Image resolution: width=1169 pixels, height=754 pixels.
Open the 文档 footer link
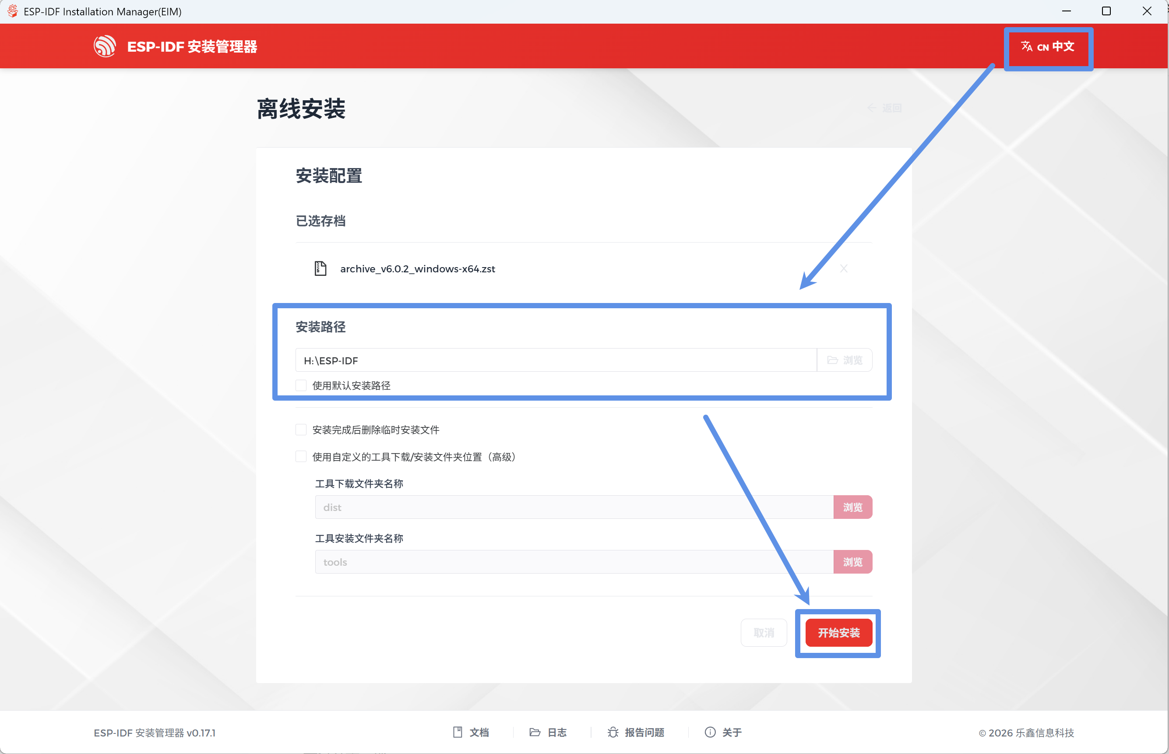pos(471,733)
